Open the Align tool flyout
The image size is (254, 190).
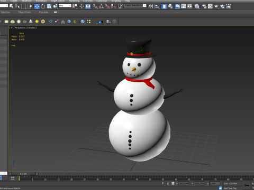pyautogui.click(x=157, y=6)
